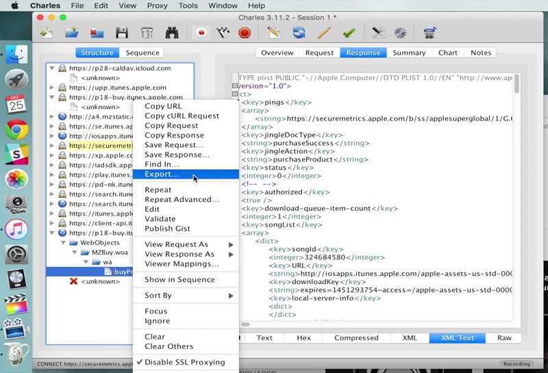Click the blue Repeat arrows toolbar icon
The width and height of the screenshot is (548, 373).
coord(299,33)
